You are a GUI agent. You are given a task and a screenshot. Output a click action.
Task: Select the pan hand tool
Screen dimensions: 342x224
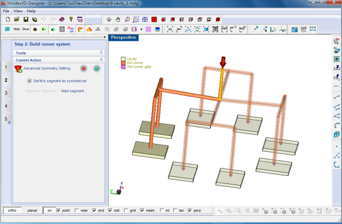[118, 20]
